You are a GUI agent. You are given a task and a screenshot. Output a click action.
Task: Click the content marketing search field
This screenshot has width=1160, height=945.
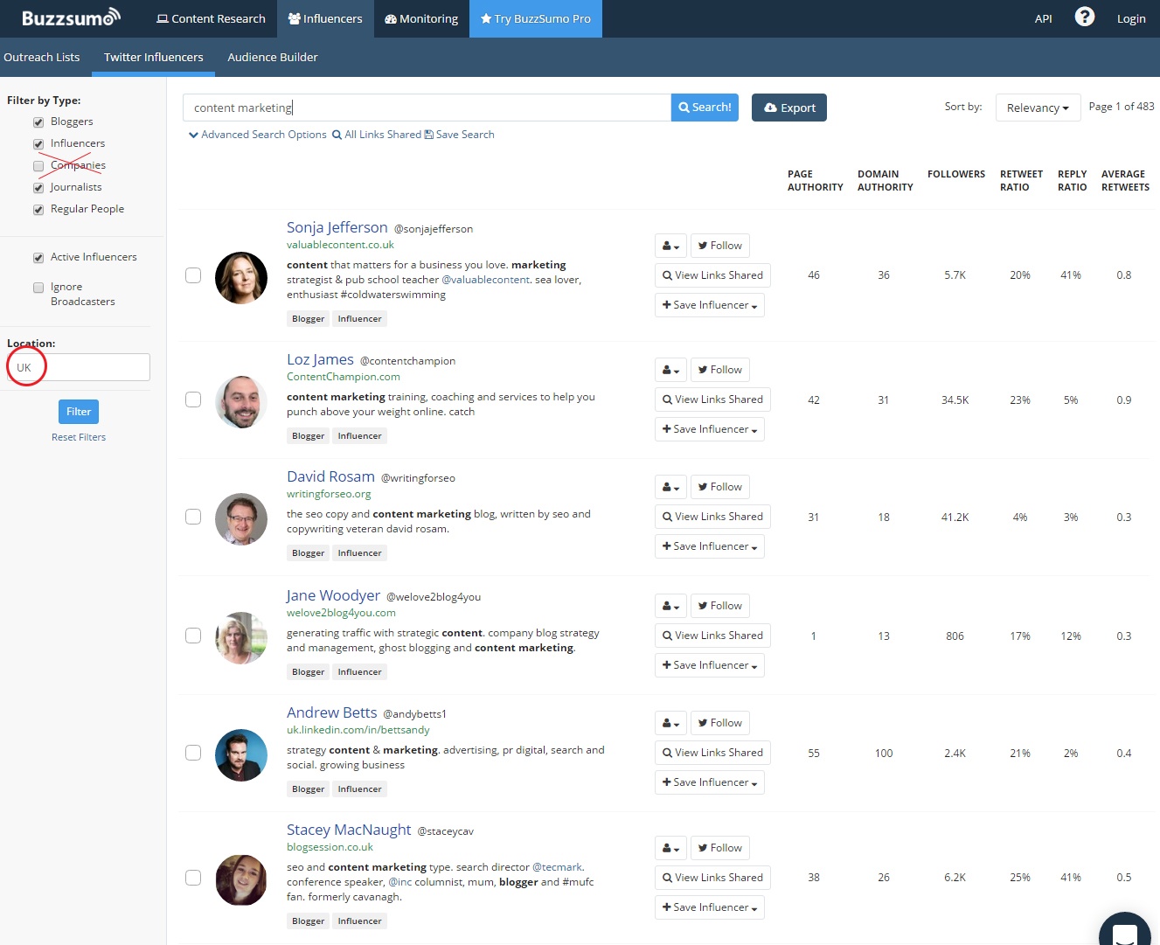tap(427, 108)
